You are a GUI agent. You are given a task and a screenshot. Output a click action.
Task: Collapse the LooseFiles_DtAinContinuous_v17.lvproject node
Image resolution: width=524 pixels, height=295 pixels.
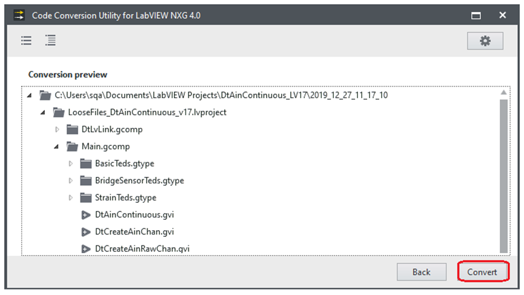tap(44, 113)
